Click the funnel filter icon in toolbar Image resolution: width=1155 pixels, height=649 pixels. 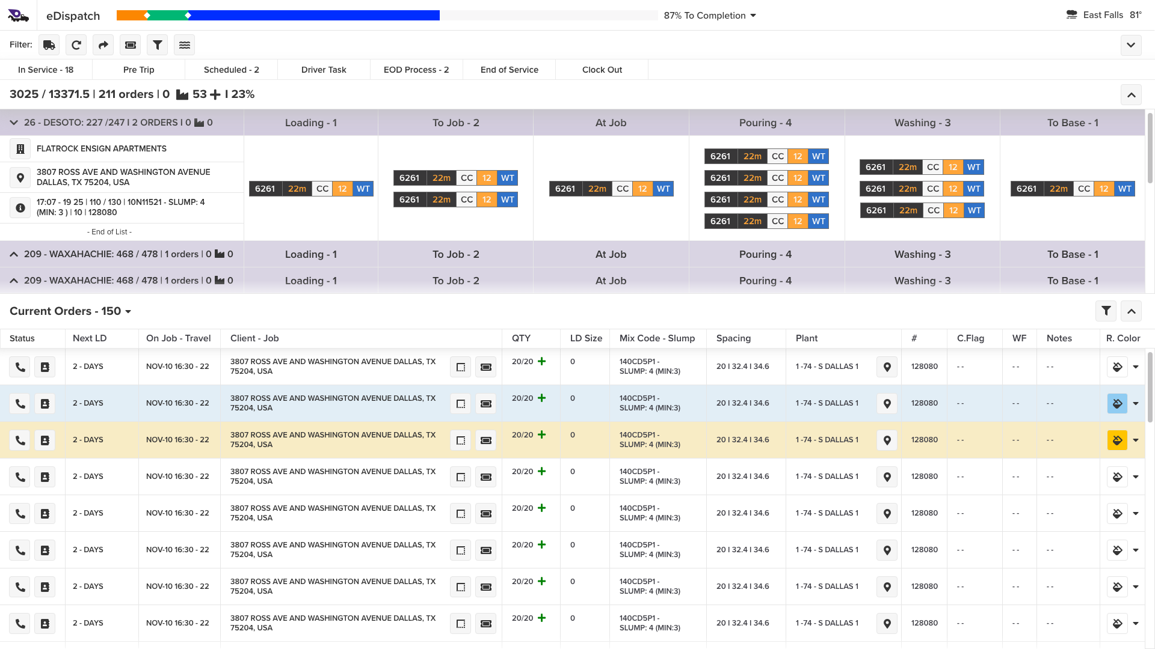click(158, 45)
